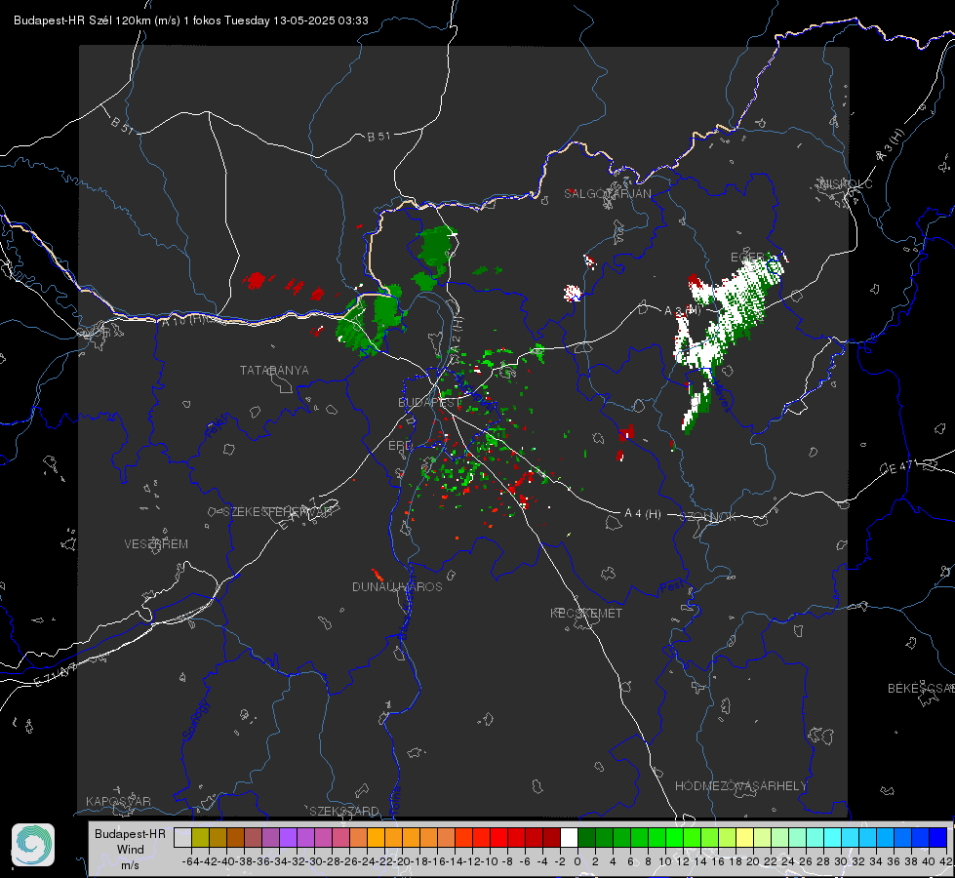This screenshot has width=955, height=878.
Task: Click the DUNAUJVAROS label
Action: 397,586
